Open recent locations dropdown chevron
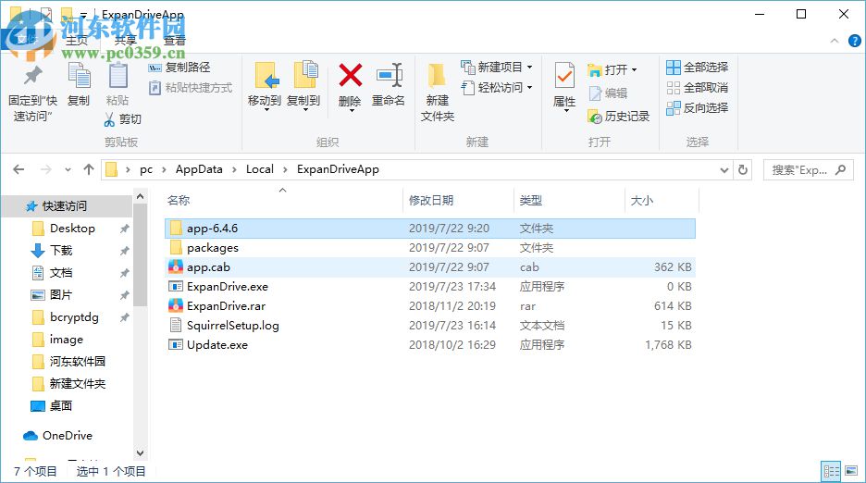Screen dimensions: 866x483 [x=68, y=169]
